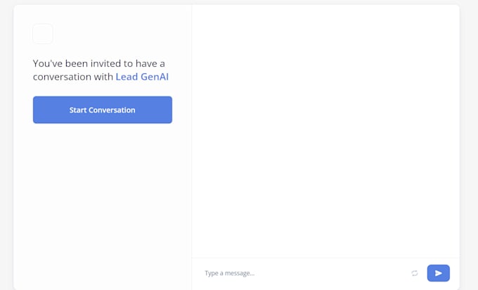Click the empty avatar box above the invitation
Image resolution: width=478 pixels, height=290 pixels.
43,34
